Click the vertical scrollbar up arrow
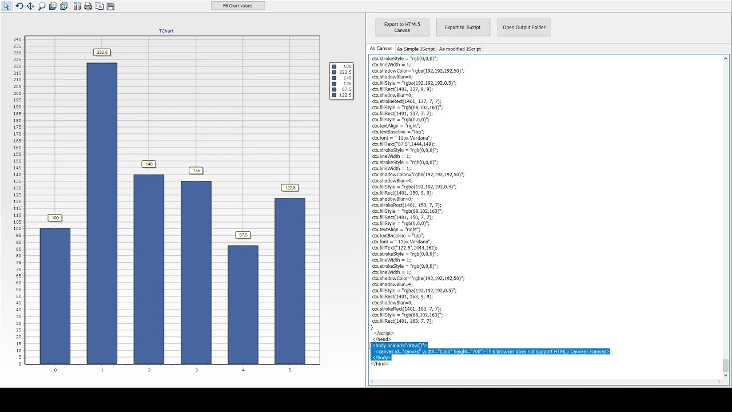Screen dimensions: 732x412 726,58
